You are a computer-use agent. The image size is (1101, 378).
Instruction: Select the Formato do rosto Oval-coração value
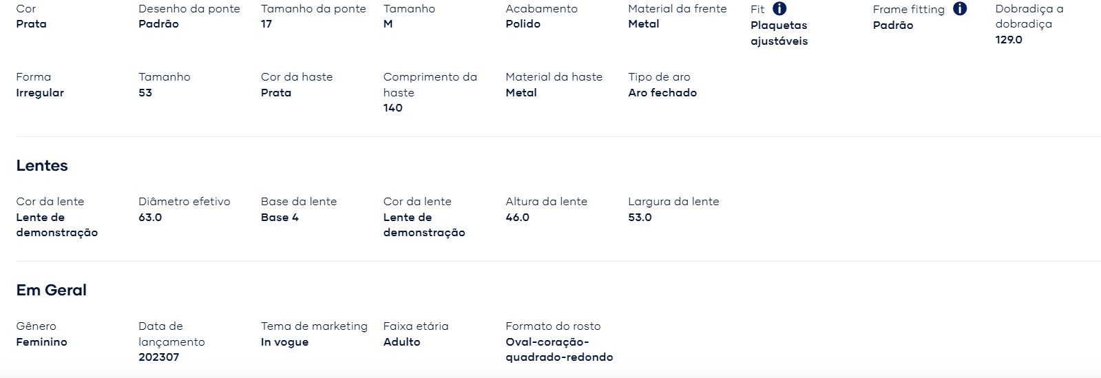click(559, 350)
